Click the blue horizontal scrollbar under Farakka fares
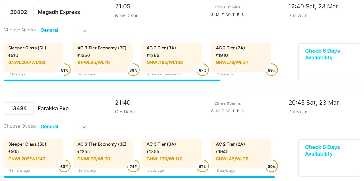The width and height of the screenshot is (364, 181). 139,177
